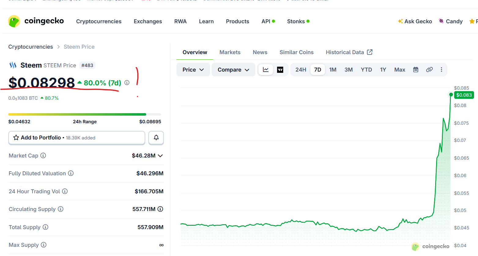Go to Cryptocurrencies breadcrumb
Image resolution: width=478 pixels, height=256 pixels.
pyautogui.click(x=31, y=47)
